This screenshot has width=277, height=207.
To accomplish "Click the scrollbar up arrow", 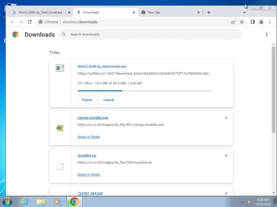I will coord(273,44).
